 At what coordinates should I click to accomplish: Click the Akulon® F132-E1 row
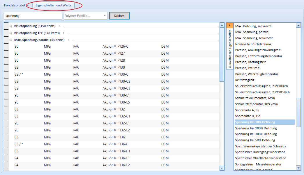point(116,123)
